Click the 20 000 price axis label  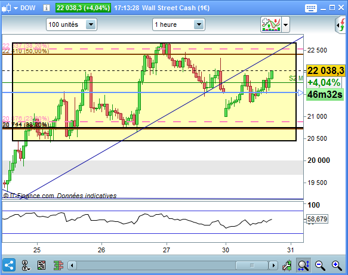(x=319, y=160)
